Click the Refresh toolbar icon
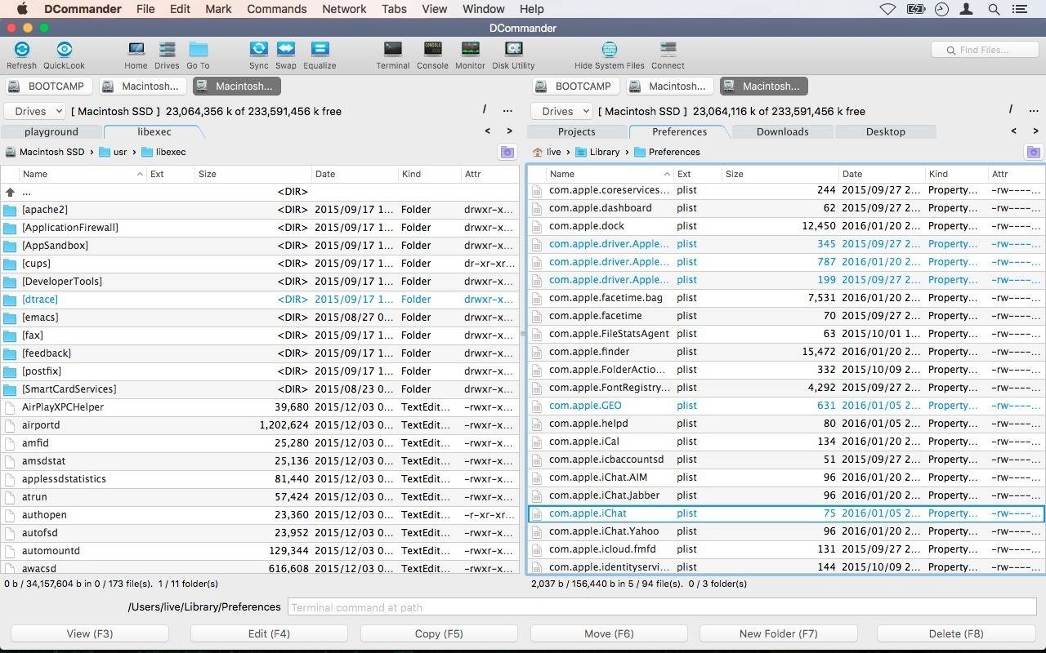1046x653 pixels. [x=22, y=55]
